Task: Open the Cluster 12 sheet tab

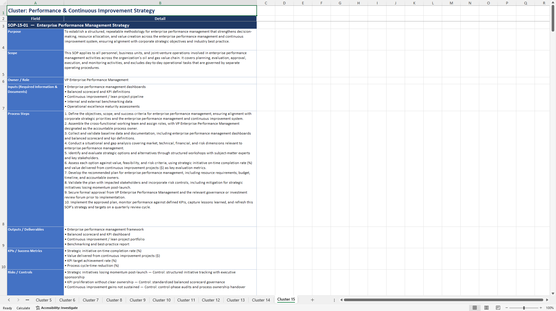Action: pyautogui.click(x=211, y=300)
